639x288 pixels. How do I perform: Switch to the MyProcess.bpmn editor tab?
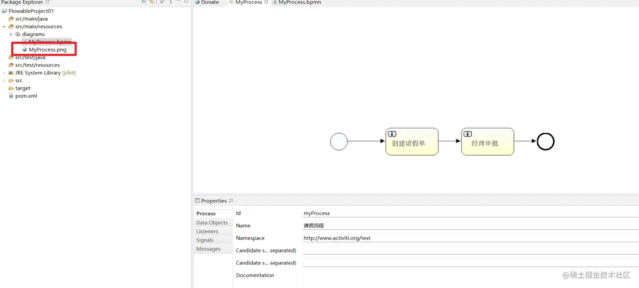(x=297, y=2)
